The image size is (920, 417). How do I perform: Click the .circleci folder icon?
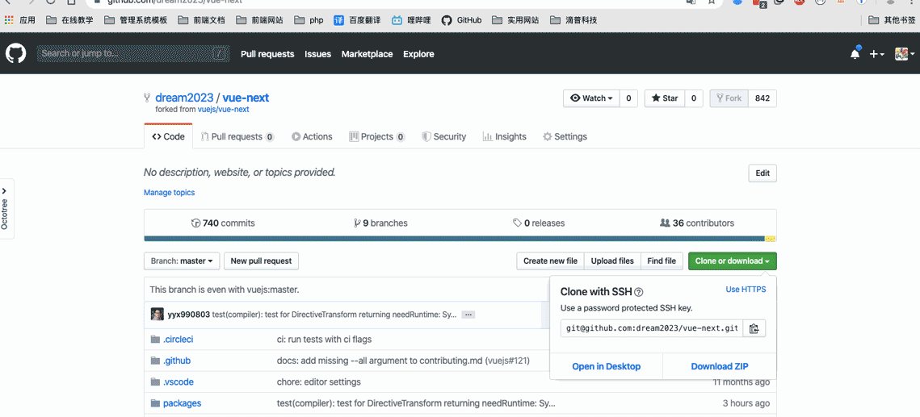pos(155,339)
